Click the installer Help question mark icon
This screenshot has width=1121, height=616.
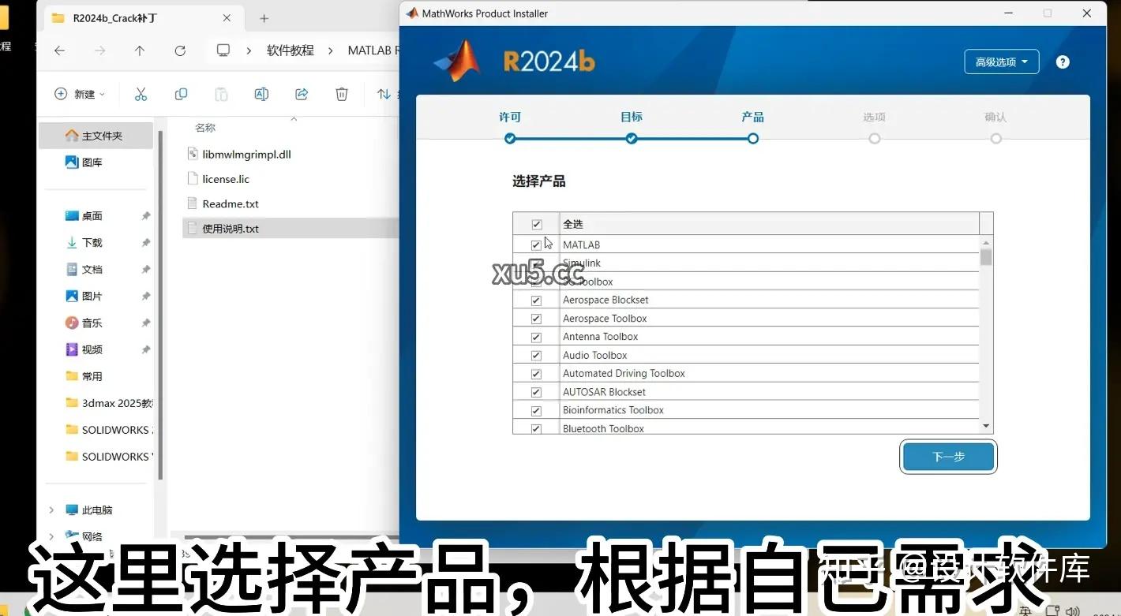(x=1062, y=62)
